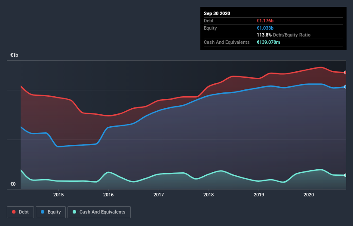Click the teal Cash endpoint marker

point(346,175)
